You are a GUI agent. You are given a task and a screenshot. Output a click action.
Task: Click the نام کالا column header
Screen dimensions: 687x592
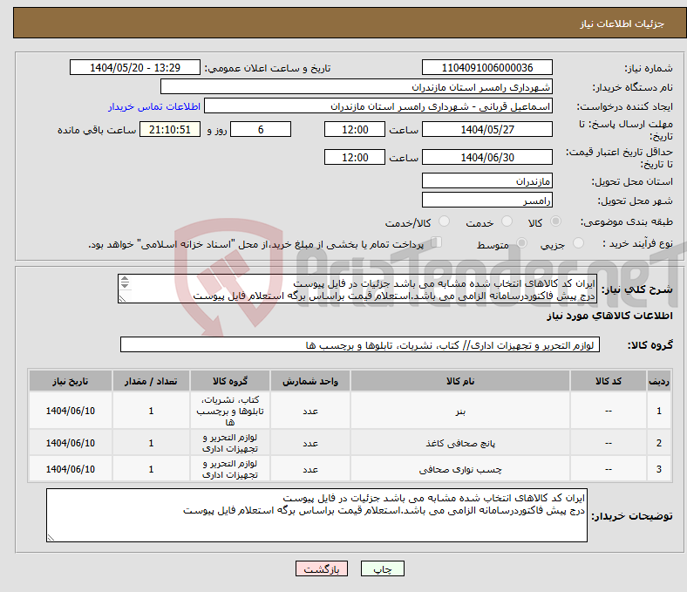(x=460, y=381)
